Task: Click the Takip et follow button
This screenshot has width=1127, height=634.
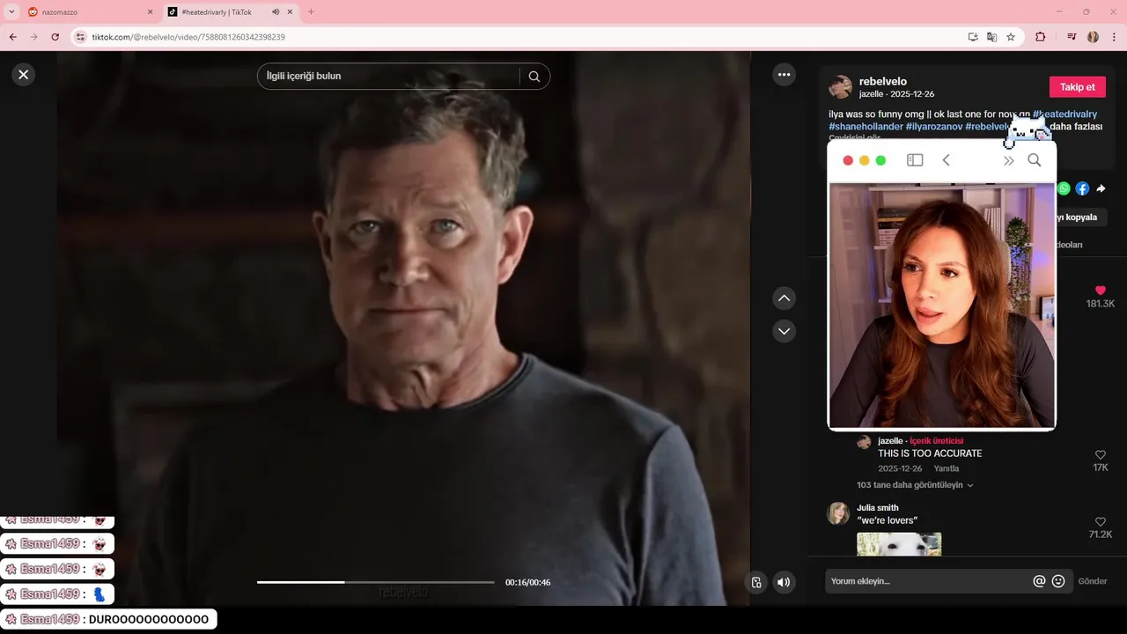Action: 1077,87
